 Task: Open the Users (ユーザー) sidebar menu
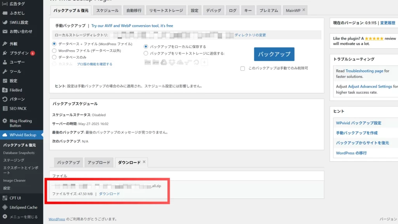pyautogui.click(x=17, y=62)
